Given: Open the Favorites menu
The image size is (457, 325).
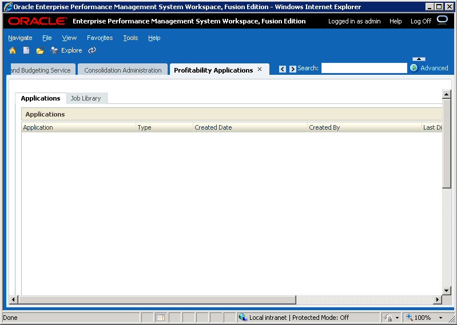Looking at the screenshot, I should [100, 38].
